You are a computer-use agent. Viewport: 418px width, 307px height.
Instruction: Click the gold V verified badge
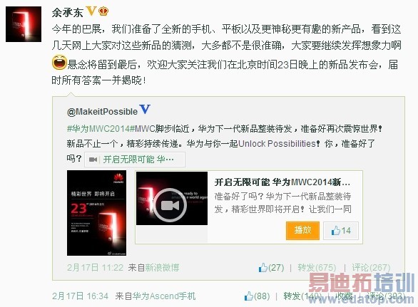pos(91,11)
